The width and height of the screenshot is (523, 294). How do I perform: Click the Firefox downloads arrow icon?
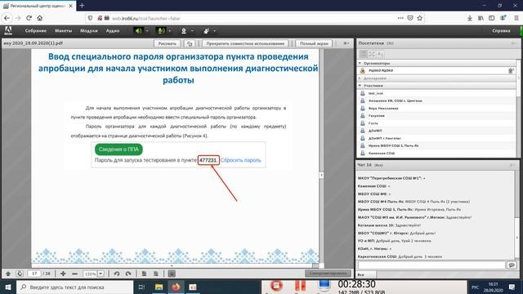tap(470, 18)
